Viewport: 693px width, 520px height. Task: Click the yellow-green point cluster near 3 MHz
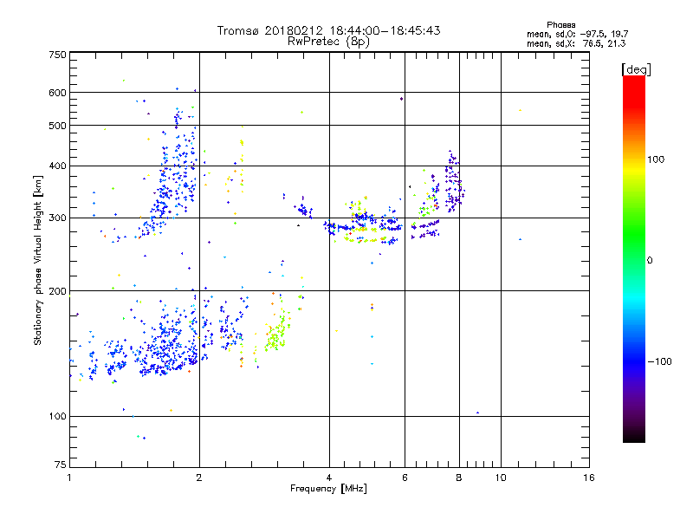(x=277, y=333)
